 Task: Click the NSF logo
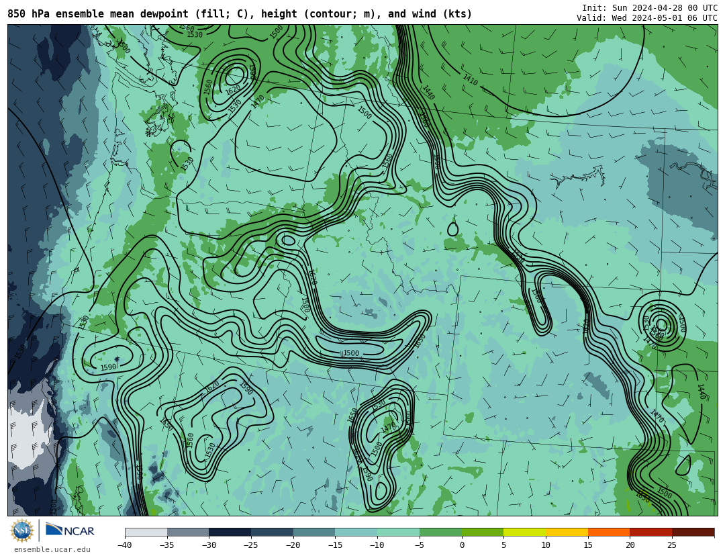pos(22,530)
